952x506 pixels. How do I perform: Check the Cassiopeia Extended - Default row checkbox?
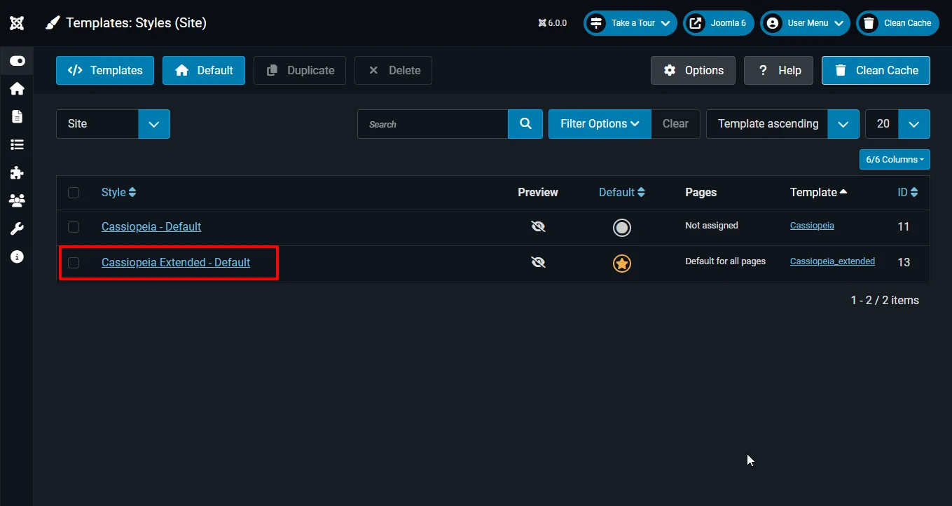tap(74, 262)
